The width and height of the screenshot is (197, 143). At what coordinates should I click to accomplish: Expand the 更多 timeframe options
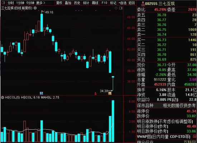tap(40, 3)
